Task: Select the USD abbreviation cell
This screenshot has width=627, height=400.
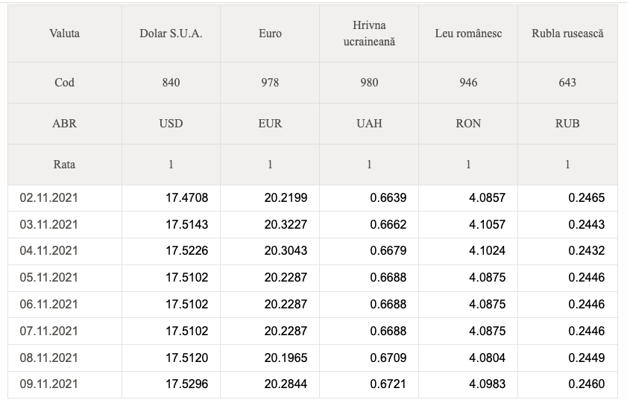Action: [171, 124]
